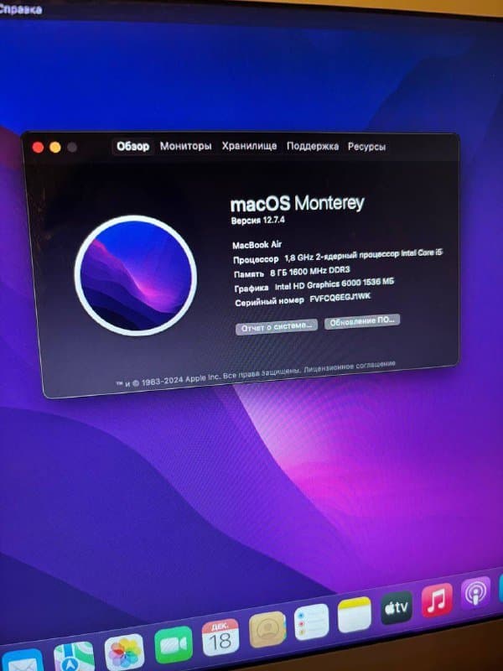Click the 8 ГБ 1600 MHz DDR3 value
Viewport: 503px width, 671px height.
[310, 272]
